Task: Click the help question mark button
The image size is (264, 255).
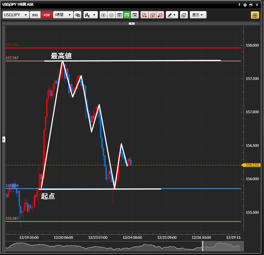Action: (239, 5)
